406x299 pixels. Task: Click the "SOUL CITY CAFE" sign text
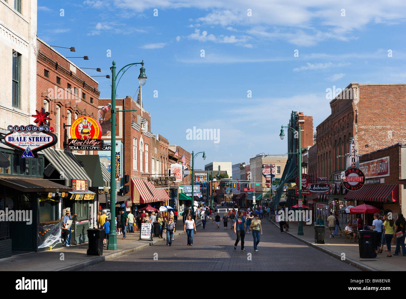85,147
